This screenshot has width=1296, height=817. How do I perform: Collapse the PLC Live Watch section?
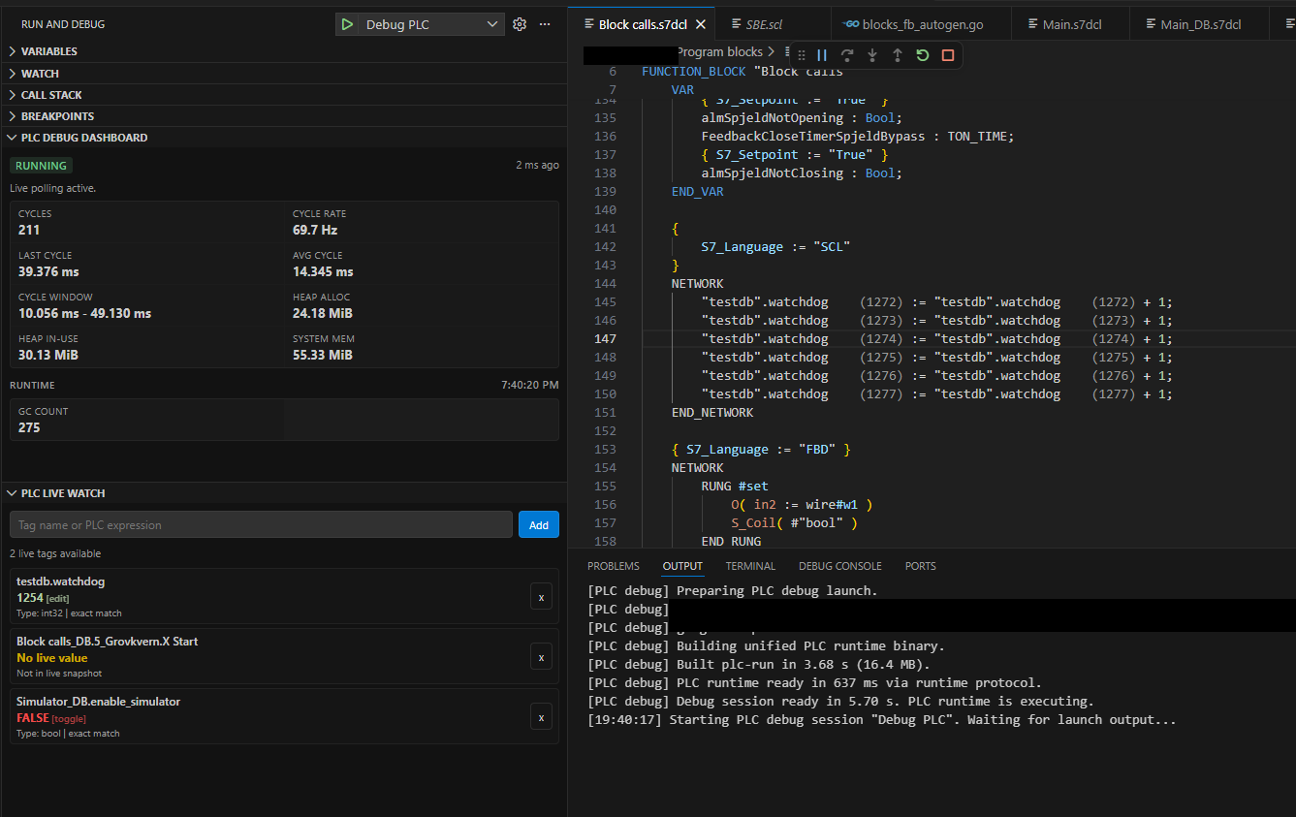63,493
